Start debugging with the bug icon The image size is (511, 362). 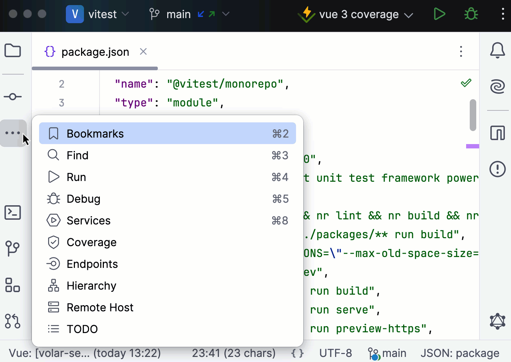click(x=471, y=14)
